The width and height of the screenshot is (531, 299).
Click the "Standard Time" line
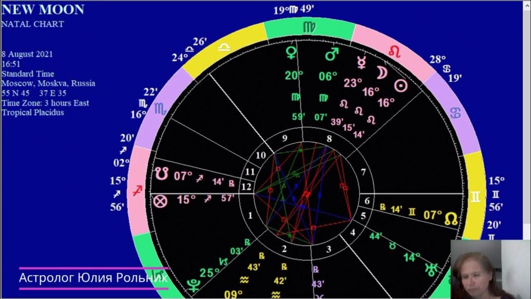tap(28, 74)
